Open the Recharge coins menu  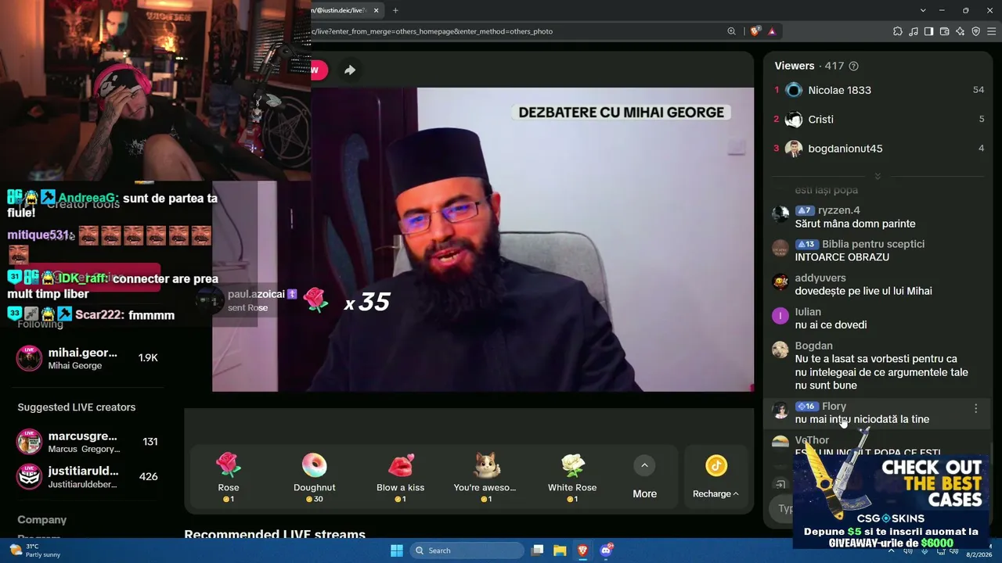coord(715,476)
